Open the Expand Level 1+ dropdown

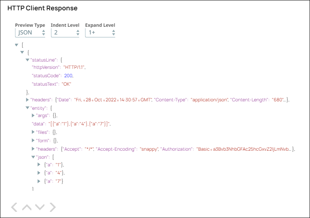coord(100,33)
